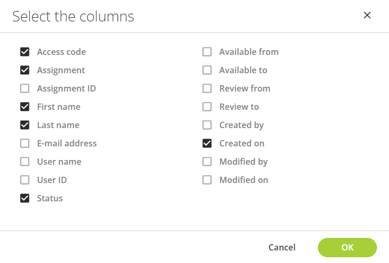Screen dimensions: 389x263
Task: Enable the Assignment ID column
Action: click(25, 88)
